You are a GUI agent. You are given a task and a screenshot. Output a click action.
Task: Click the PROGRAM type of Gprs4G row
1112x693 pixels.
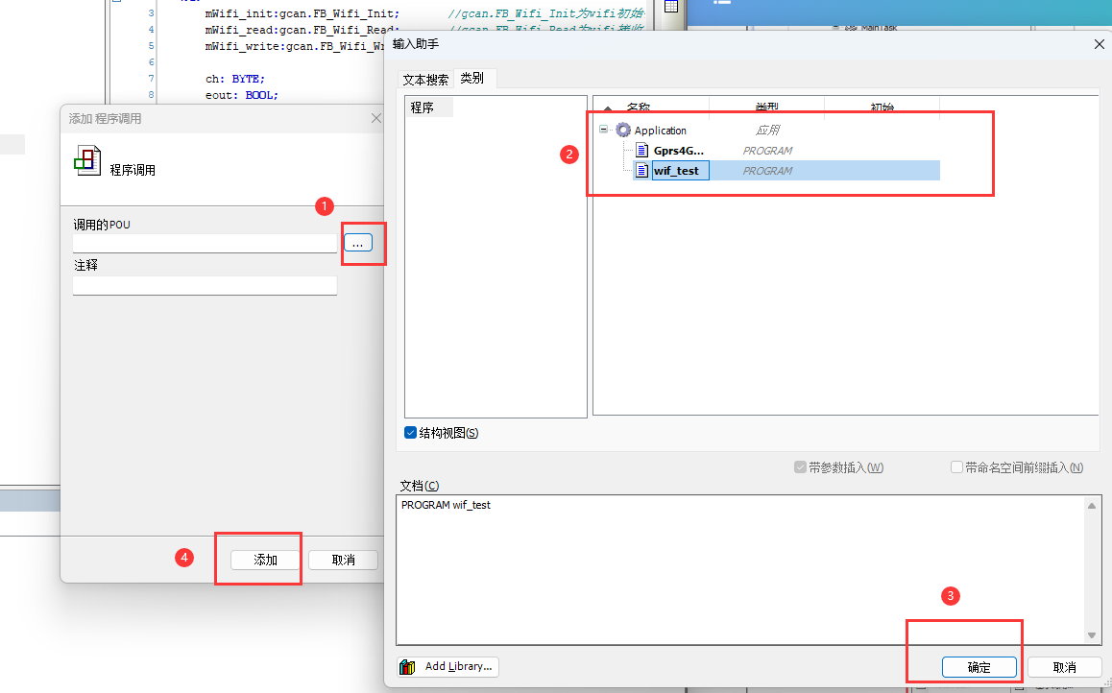coord(767,151)
